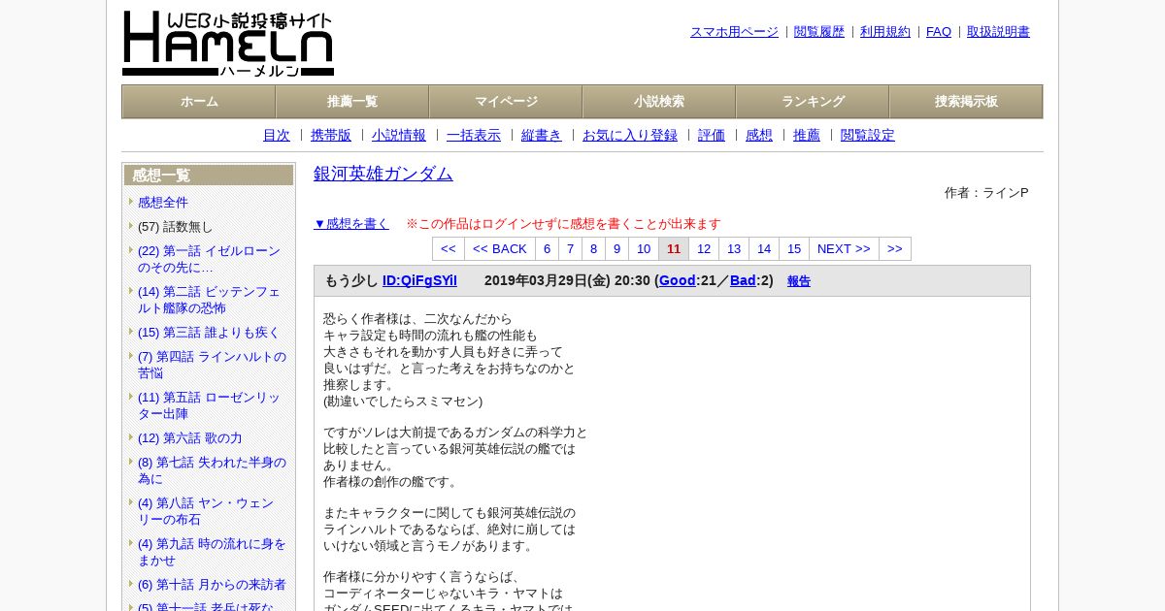
Task: Select current page 11
Action: pyautogui.click(x=674, y=249)
